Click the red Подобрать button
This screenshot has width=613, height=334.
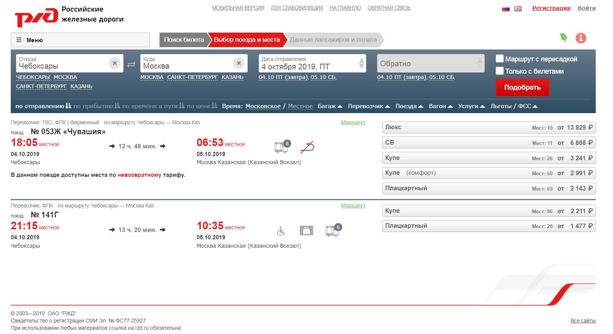pyautogui.click(x=522, y=87)
